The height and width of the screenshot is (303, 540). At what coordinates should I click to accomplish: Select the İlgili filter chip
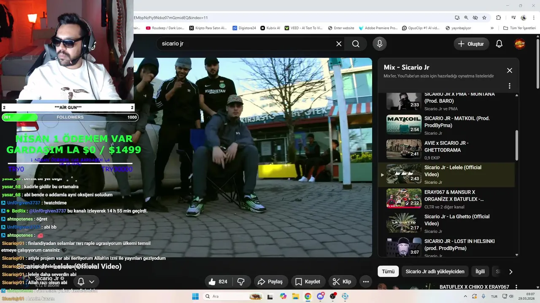(480, 271)
